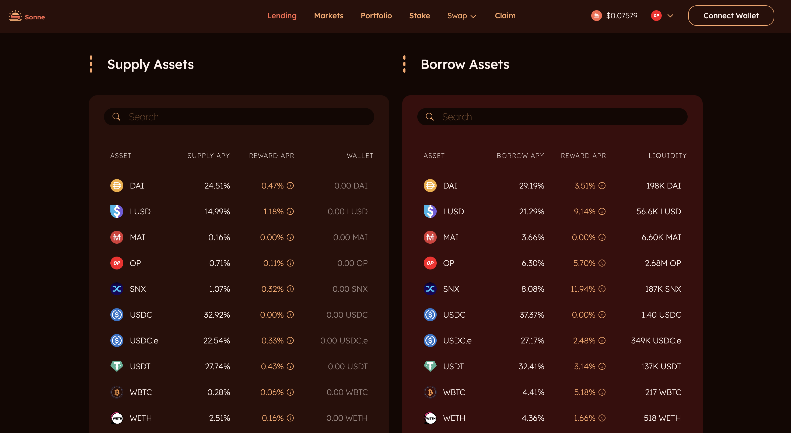The height and width of the screenshot is (433, 791).
Task: Click the magnifier icon in Borrow search
Action: (430, 116)
